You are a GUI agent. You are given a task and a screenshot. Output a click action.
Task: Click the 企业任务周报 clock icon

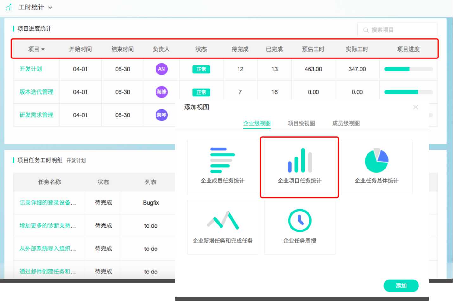(299, 221)
